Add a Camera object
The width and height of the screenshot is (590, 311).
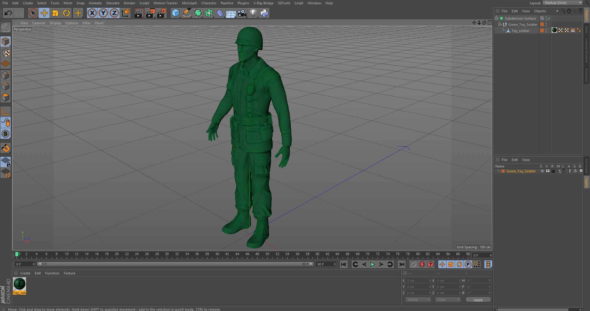(x=242, y=13)
